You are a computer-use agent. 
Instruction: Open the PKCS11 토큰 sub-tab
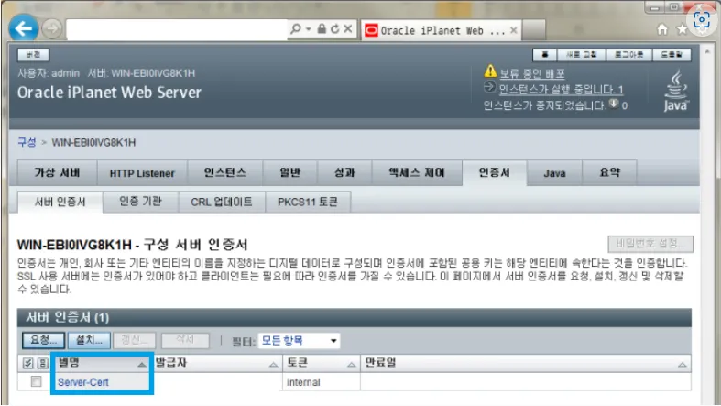pyautogui.click(x=308, y=202)
